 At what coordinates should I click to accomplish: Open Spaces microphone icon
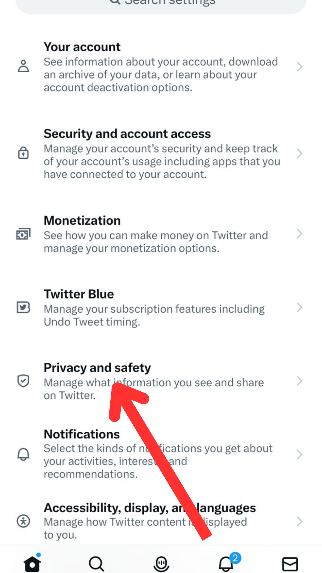(161, 564)
